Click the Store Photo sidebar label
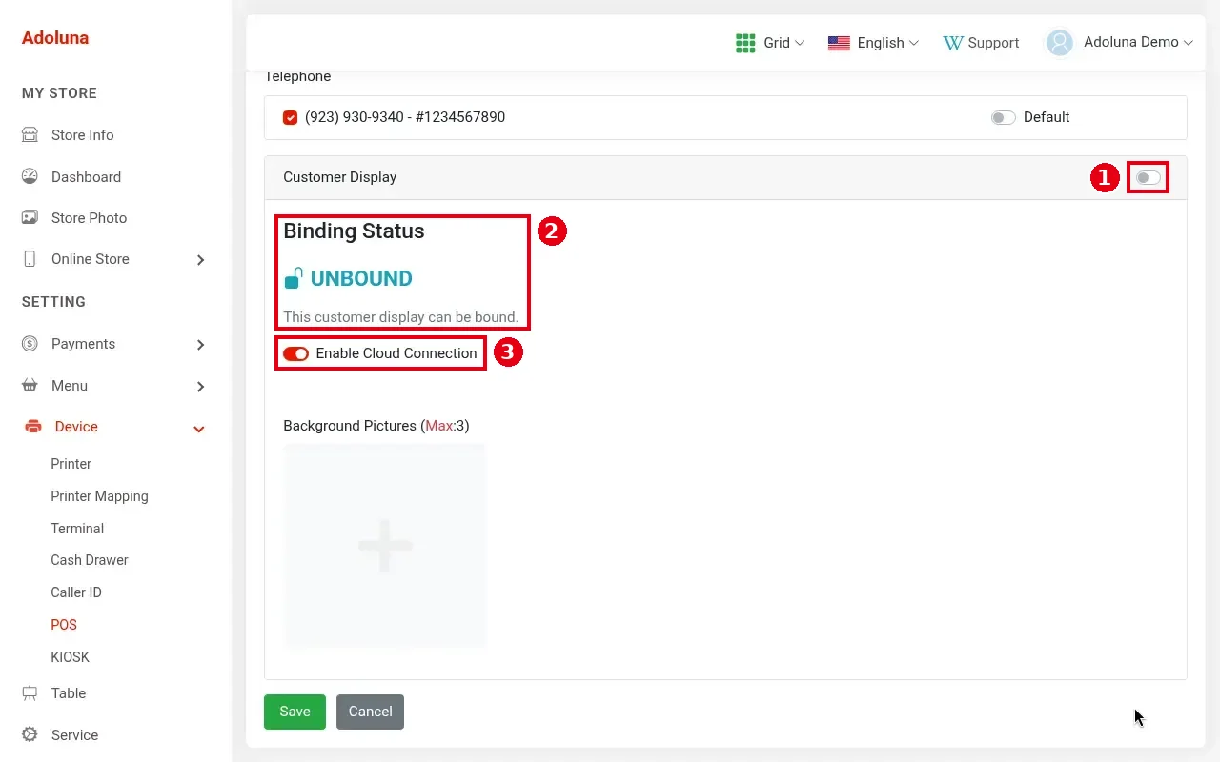The height and width of the screenshot is (762, 1220). (x=89, y=218)
